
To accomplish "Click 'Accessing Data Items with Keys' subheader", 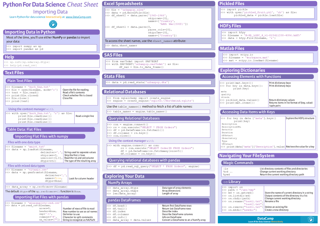I will [267, 112].
